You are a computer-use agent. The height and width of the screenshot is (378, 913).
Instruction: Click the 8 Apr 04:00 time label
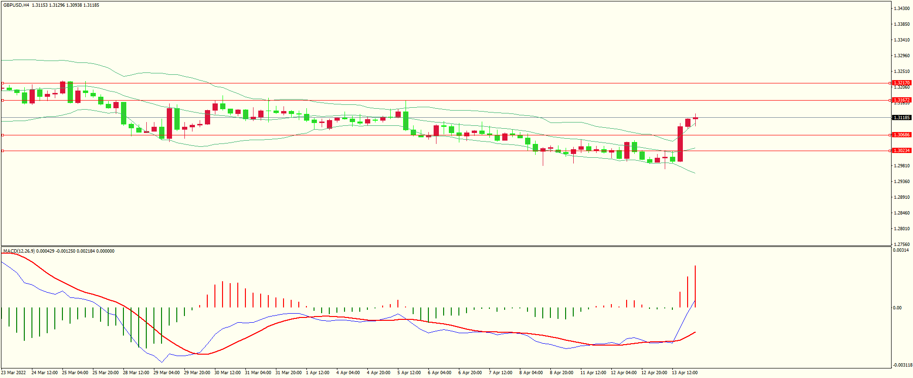531,373
